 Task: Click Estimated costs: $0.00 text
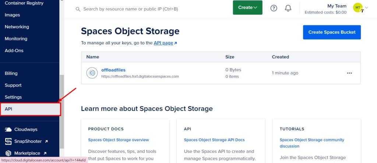point(325,12)
